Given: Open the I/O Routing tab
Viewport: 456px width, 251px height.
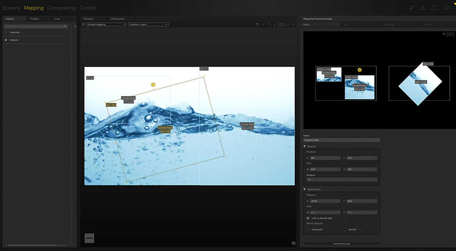Looking at the screenshot, I should (118, 19).
